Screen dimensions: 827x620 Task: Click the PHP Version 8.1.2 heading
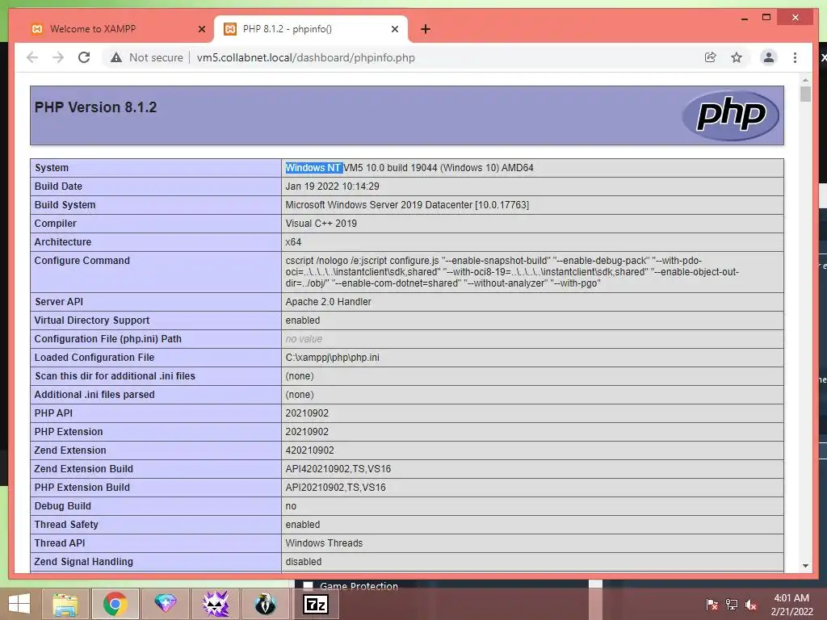click(x=95, y=107)
